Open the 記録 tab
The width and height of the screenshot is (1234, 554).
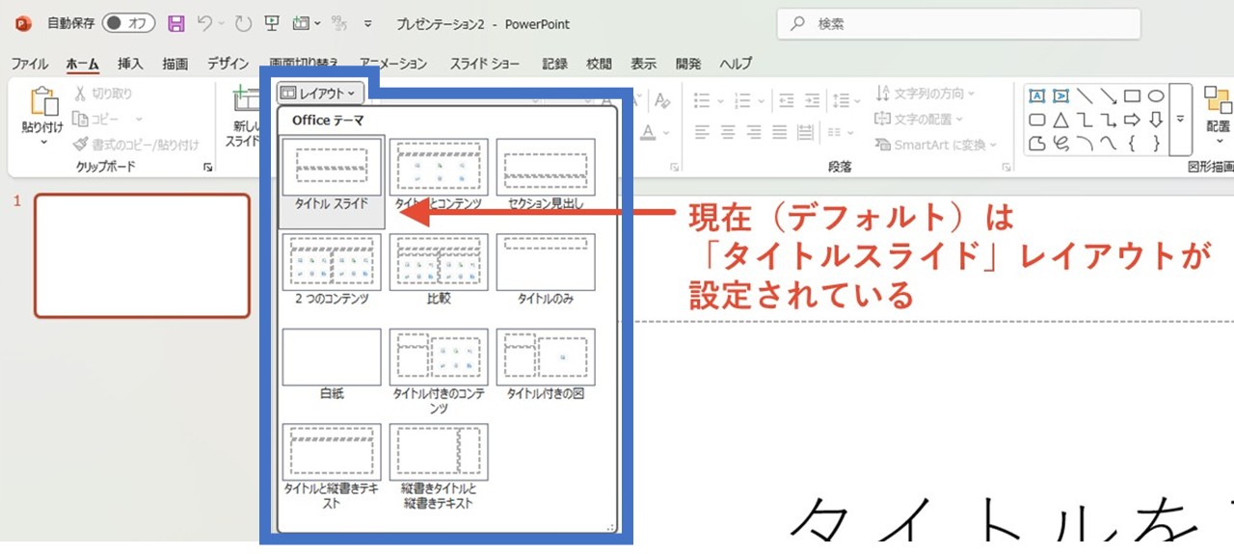[554, 64]
